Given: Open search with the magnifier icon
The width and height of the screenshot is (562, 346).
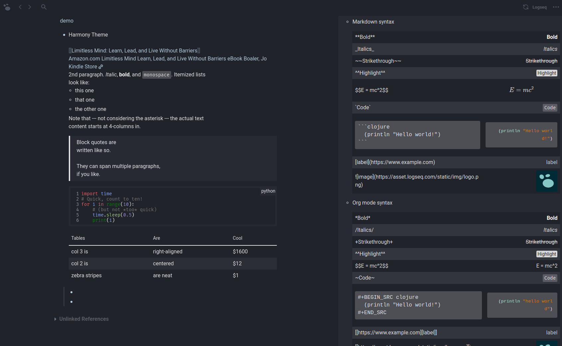Looking at the screenshot, I should [x=44, y=7].
